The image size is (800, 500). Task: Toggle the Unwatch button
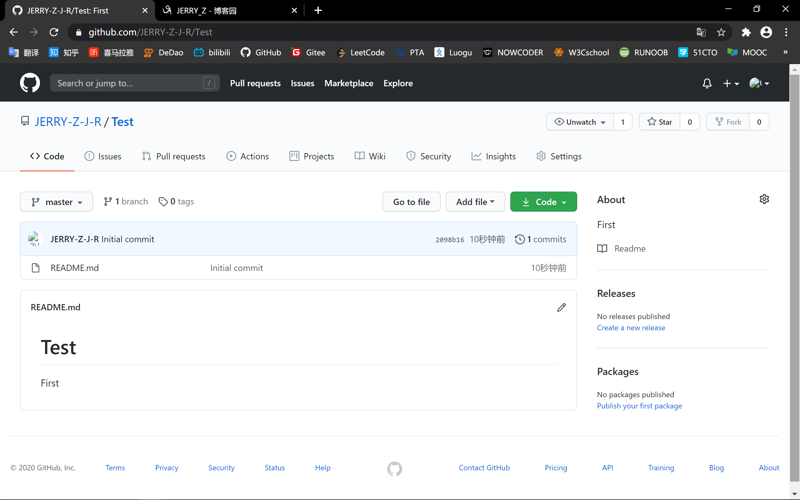point(580,122)
